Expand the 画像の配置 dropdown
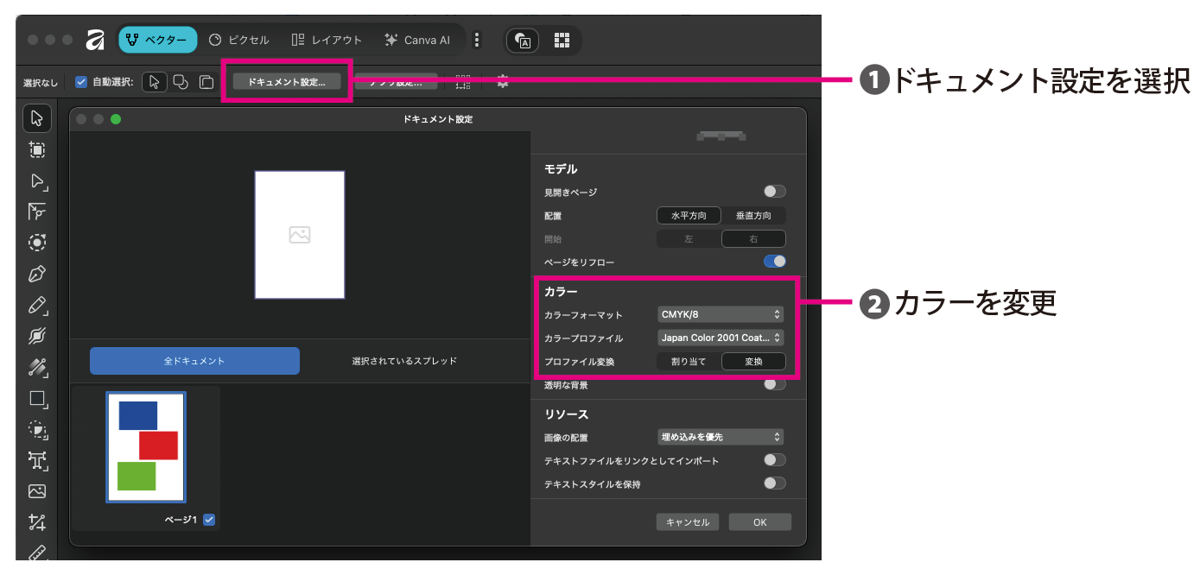The height and width of the screenshot is (575, 1200). coord(721,438)
